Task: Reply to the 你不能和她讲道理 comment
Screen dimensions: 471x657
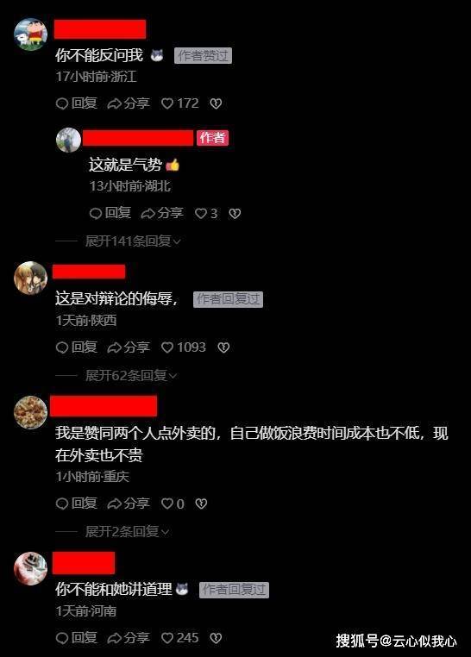Action: (x=77, y=638)
